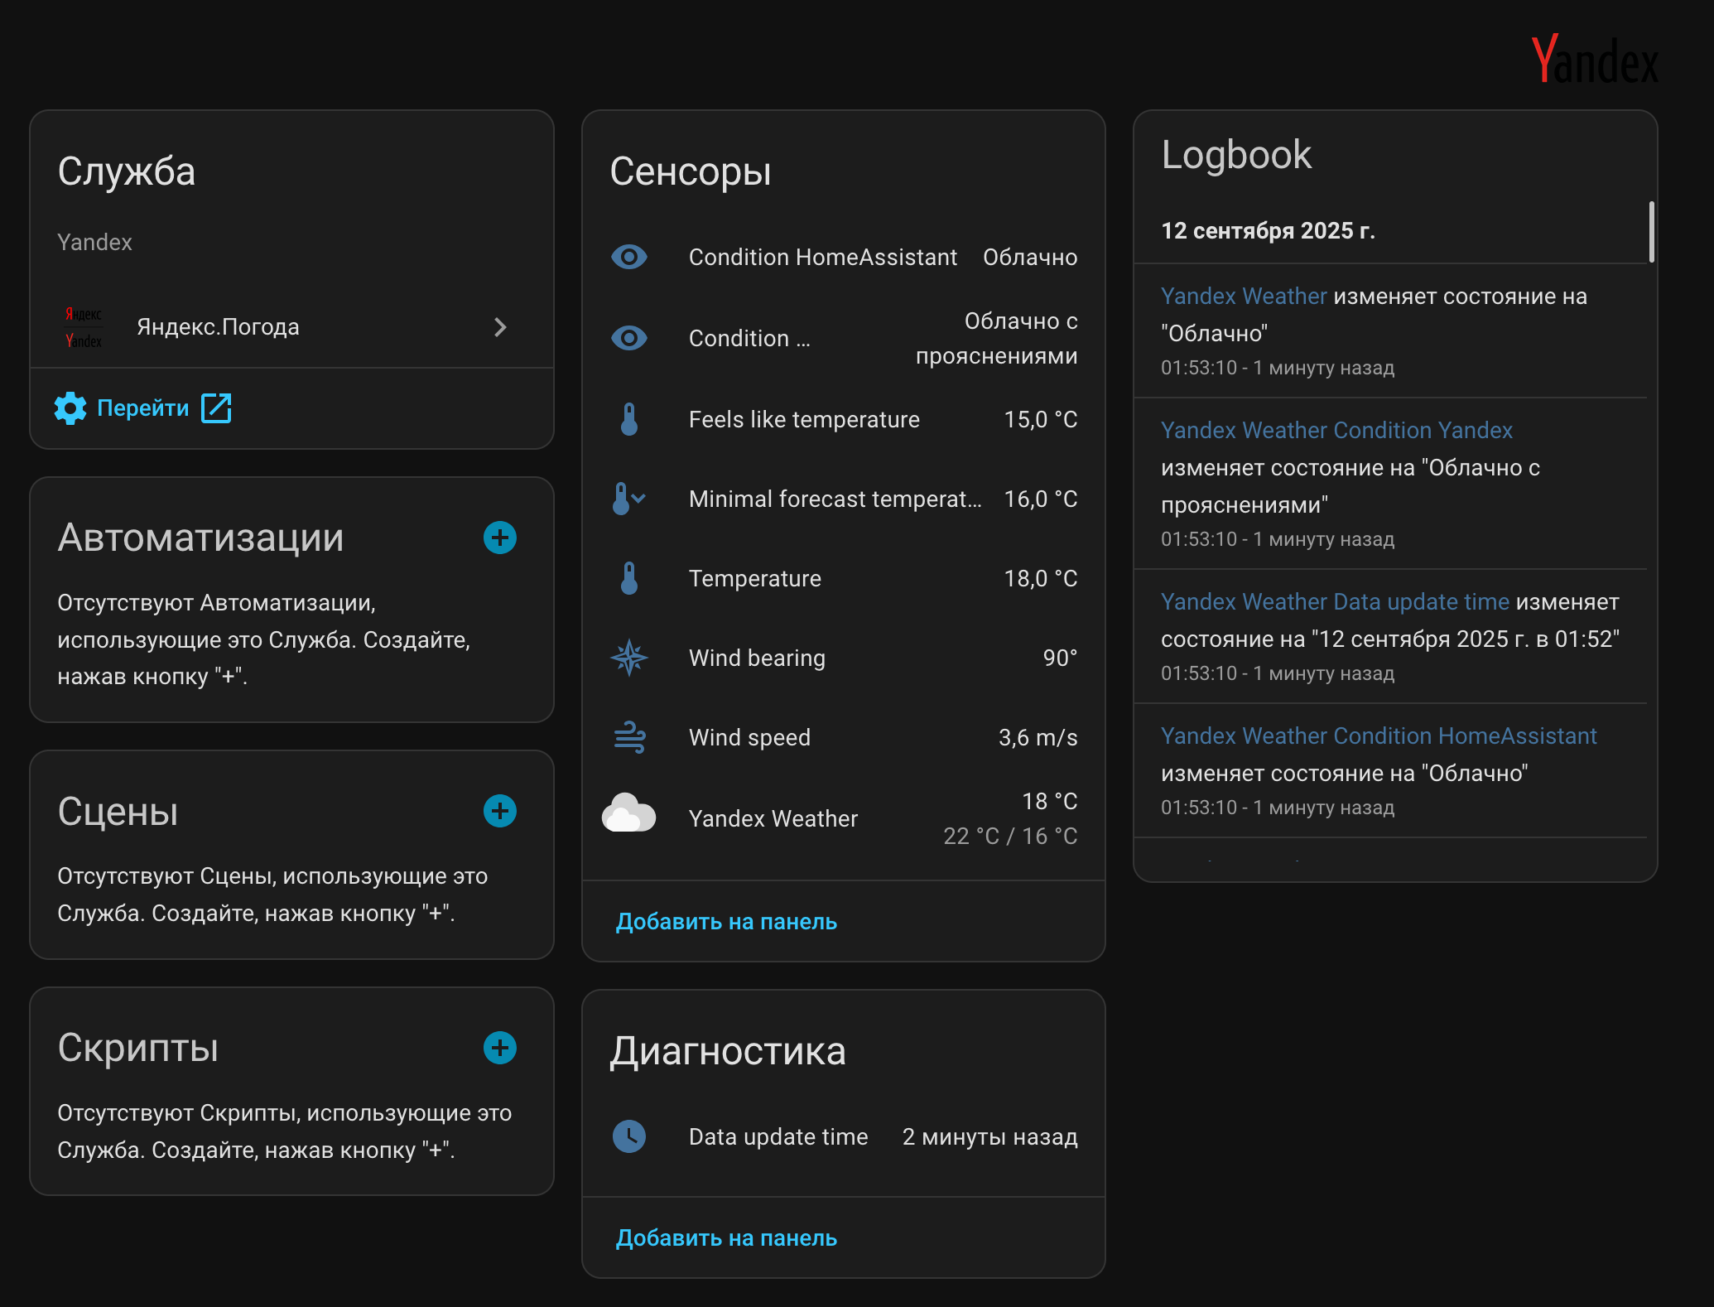Click the gear icon next to Перейти

tap(70, 408)
